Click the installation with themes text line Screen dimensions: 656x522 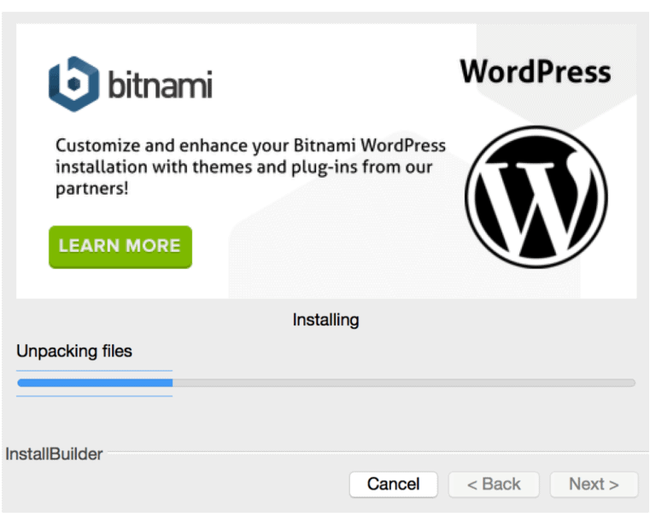point(244,167)
